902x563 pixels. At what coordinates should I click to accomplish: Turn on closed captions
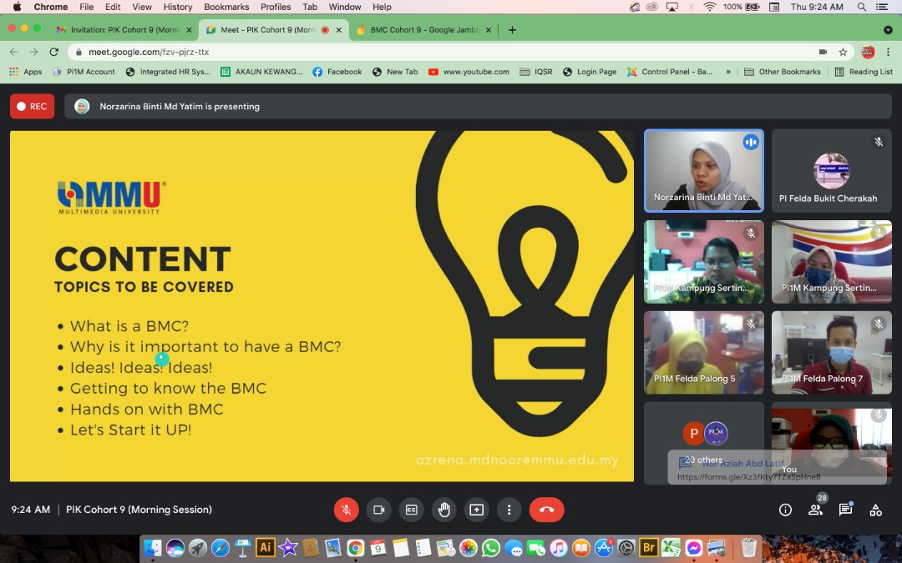(411, 510)
